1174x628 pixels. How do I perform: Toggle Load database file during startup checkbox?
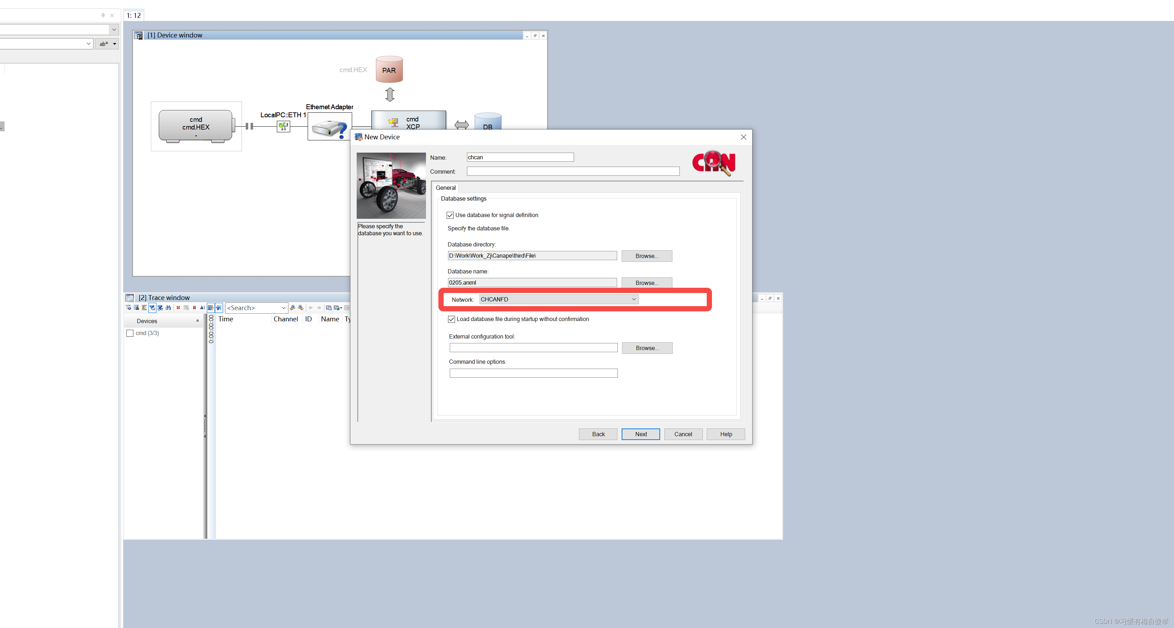pos(451,319)
